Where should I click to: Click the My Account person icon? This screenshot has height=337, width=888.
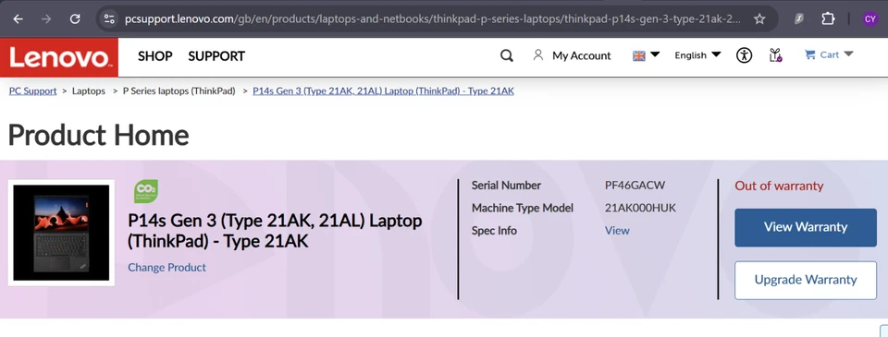538,54
